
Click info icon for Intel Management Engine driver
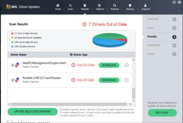[x=127, y=65]
